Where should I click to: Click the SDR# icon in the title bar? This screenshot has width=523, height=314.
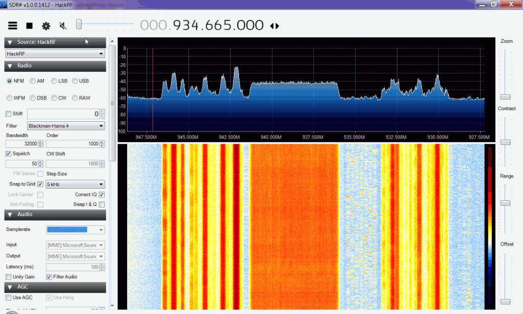[x=5, y=5]
